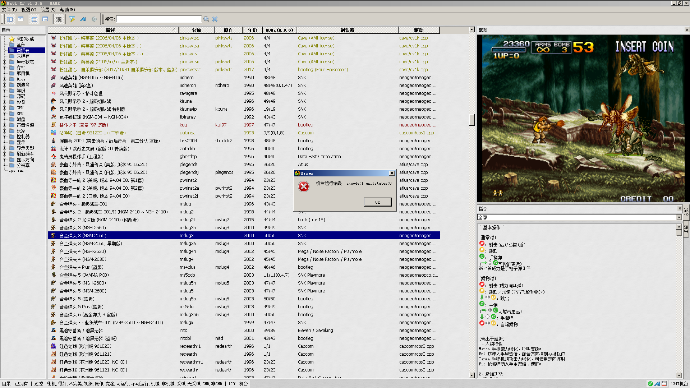
Task: Open the 帮助(H) menu
Action: [67, 10]
